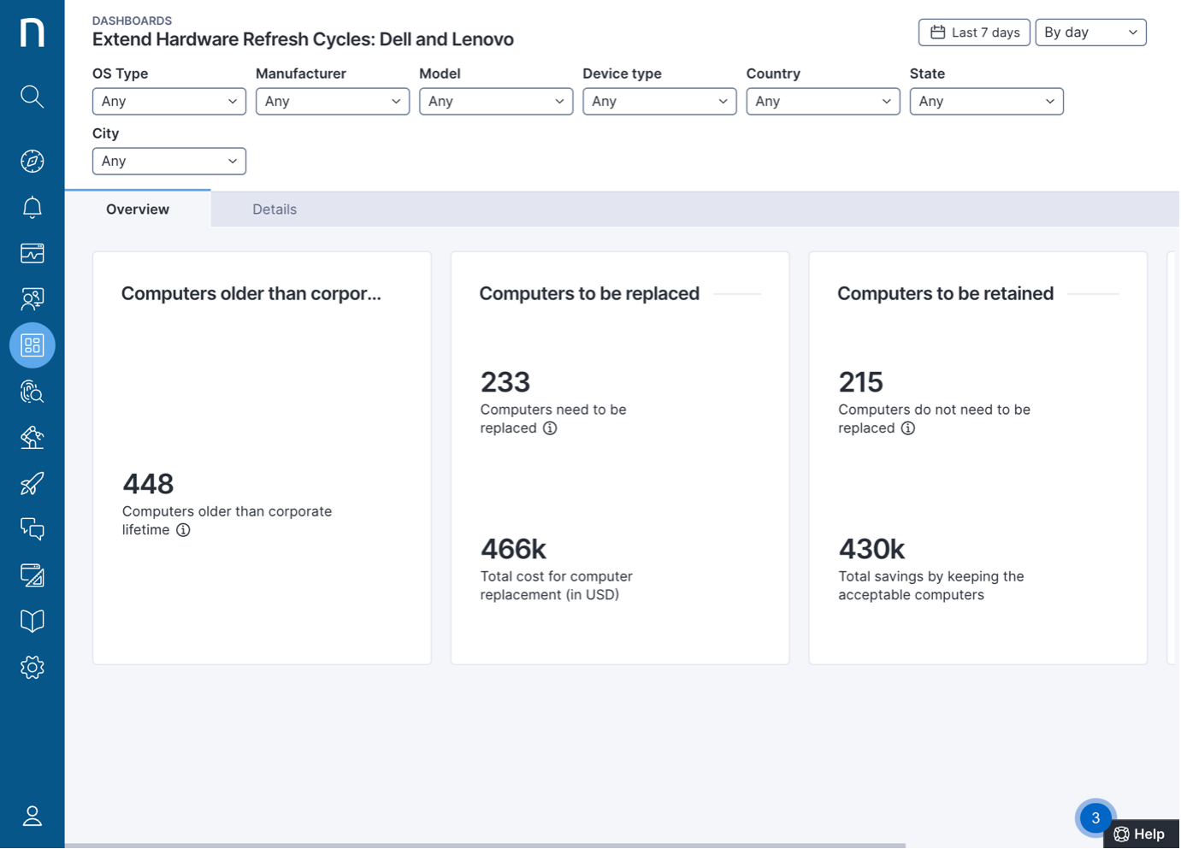The width and height of the screenshot is (1181, 849).
Task: Expand the OS Type dropdown
Action: click(x=168, y=101)
